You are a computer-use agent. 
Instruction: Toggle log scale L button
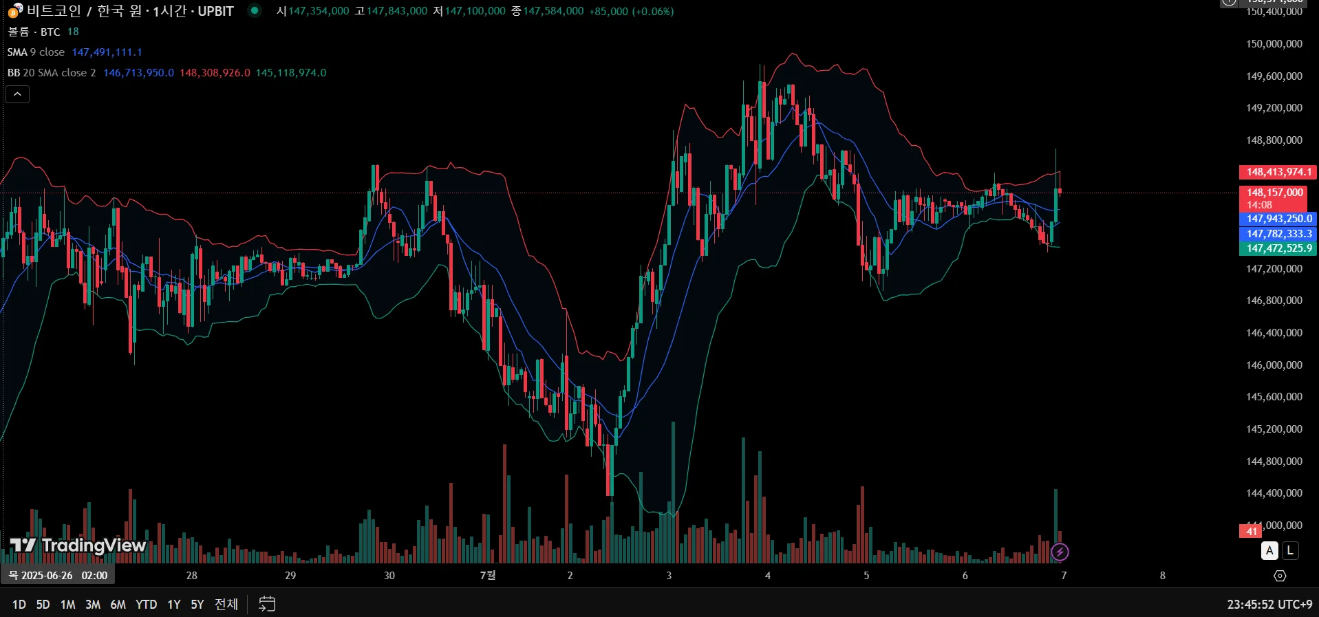pyautogui.click(x=1290, y=550)
